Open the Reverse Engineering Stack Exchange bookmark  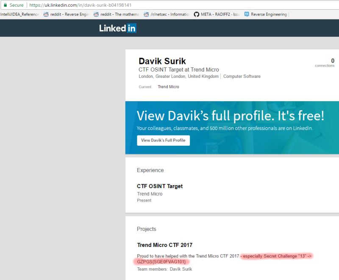click(266, 14)
